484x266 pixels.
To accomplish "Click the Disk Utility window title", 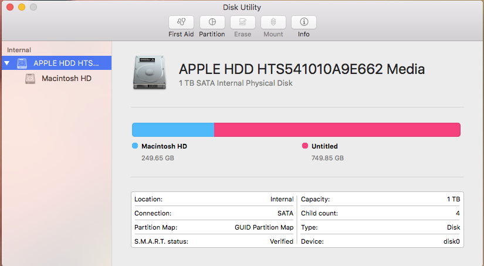I will pos(242,7).
